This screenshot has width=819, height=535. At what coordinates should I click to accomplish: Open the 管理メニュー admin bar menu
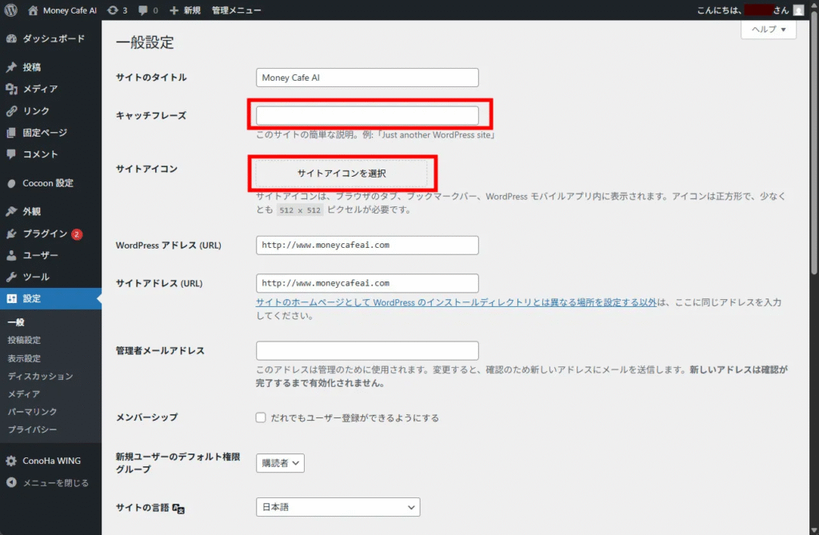[236, 10]
